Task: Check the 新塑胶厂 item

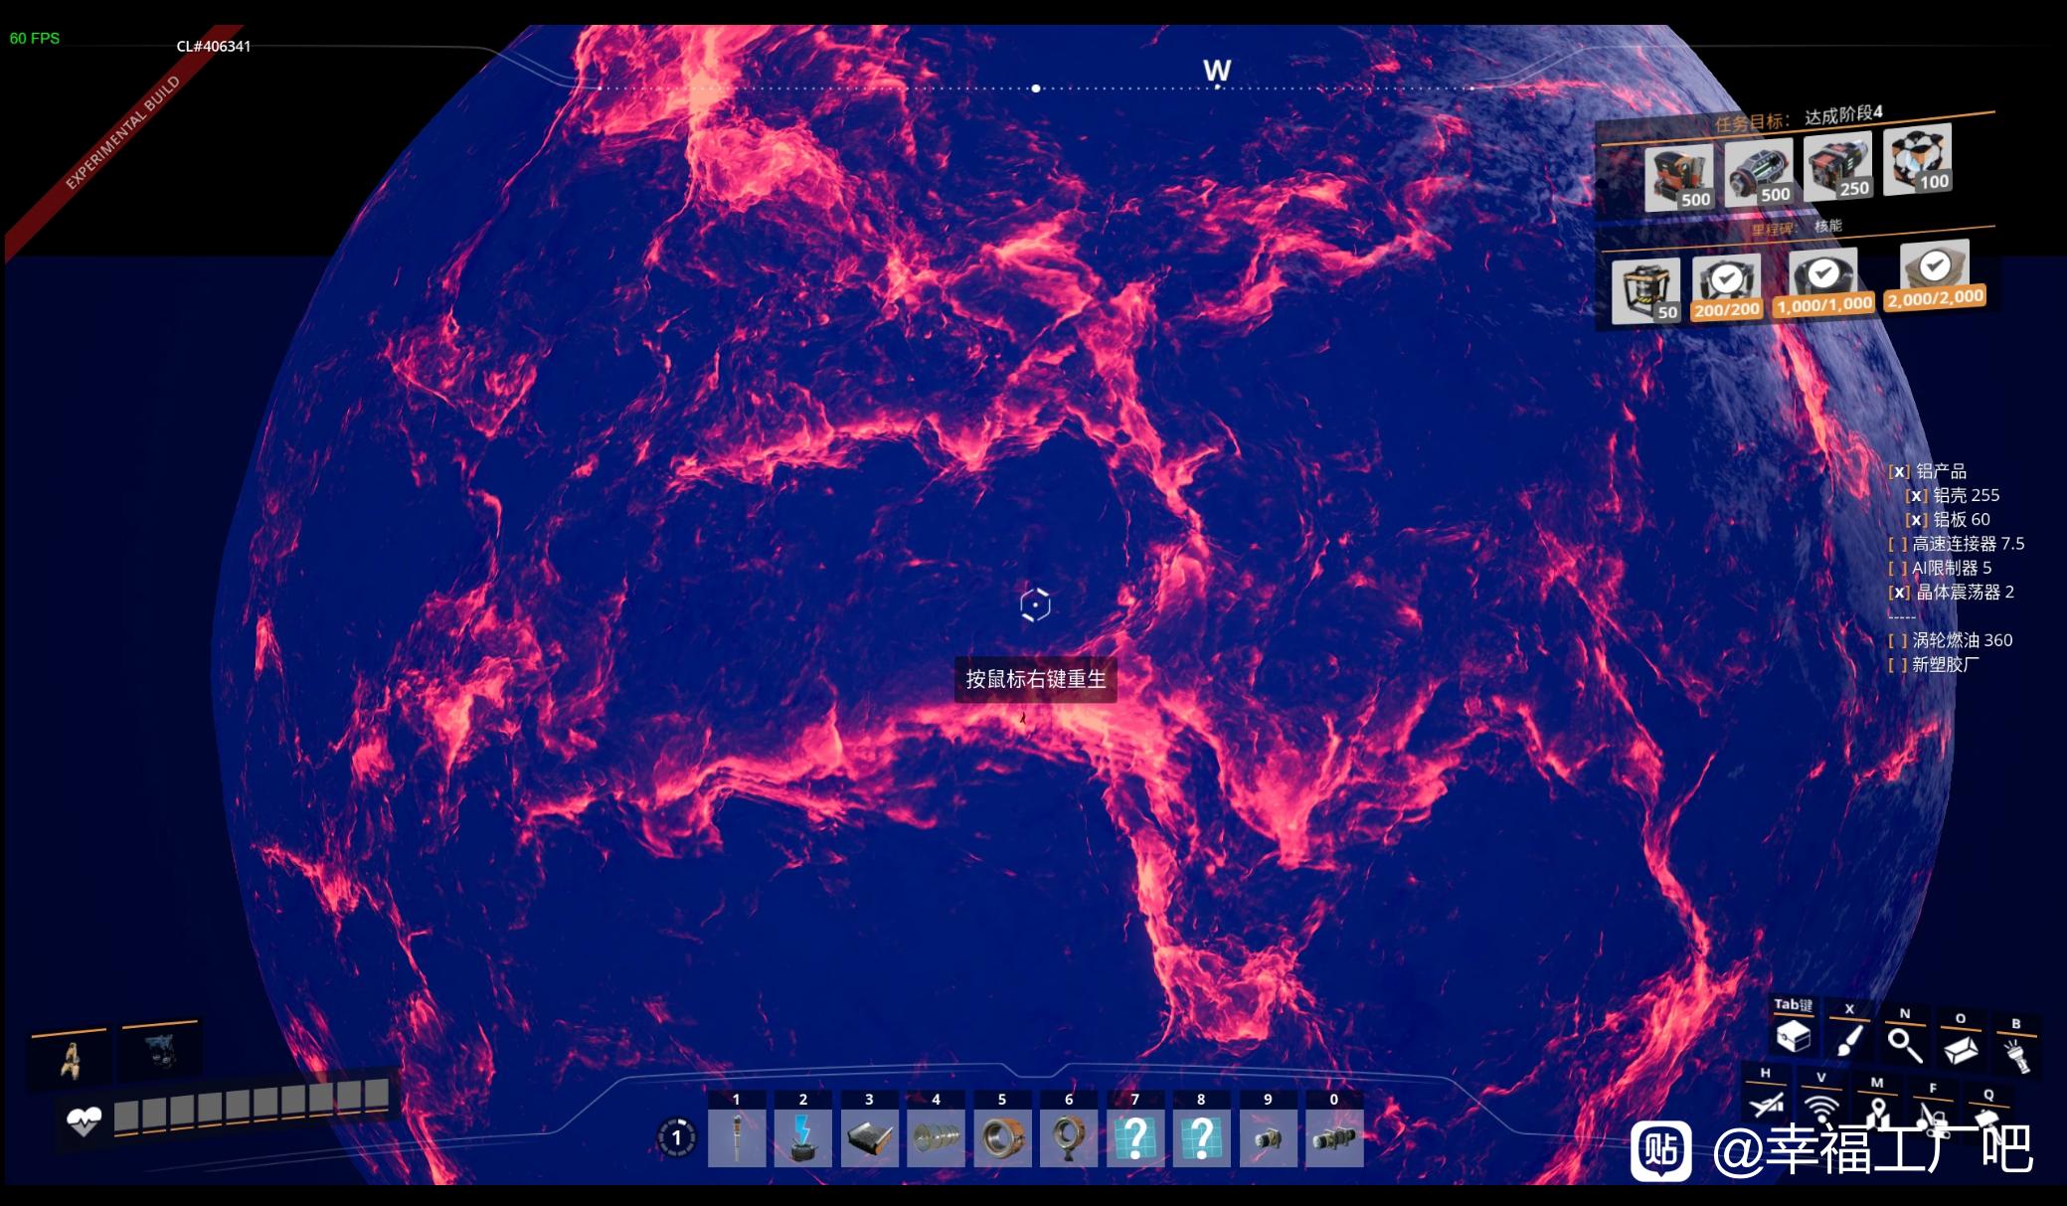Action: click(1897, 664)
